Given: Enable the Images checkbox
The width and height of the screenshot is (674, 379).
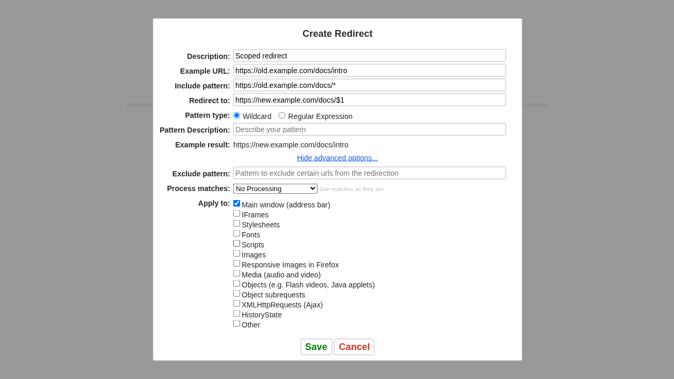Looking at the screenshot, I should (237, 253).
